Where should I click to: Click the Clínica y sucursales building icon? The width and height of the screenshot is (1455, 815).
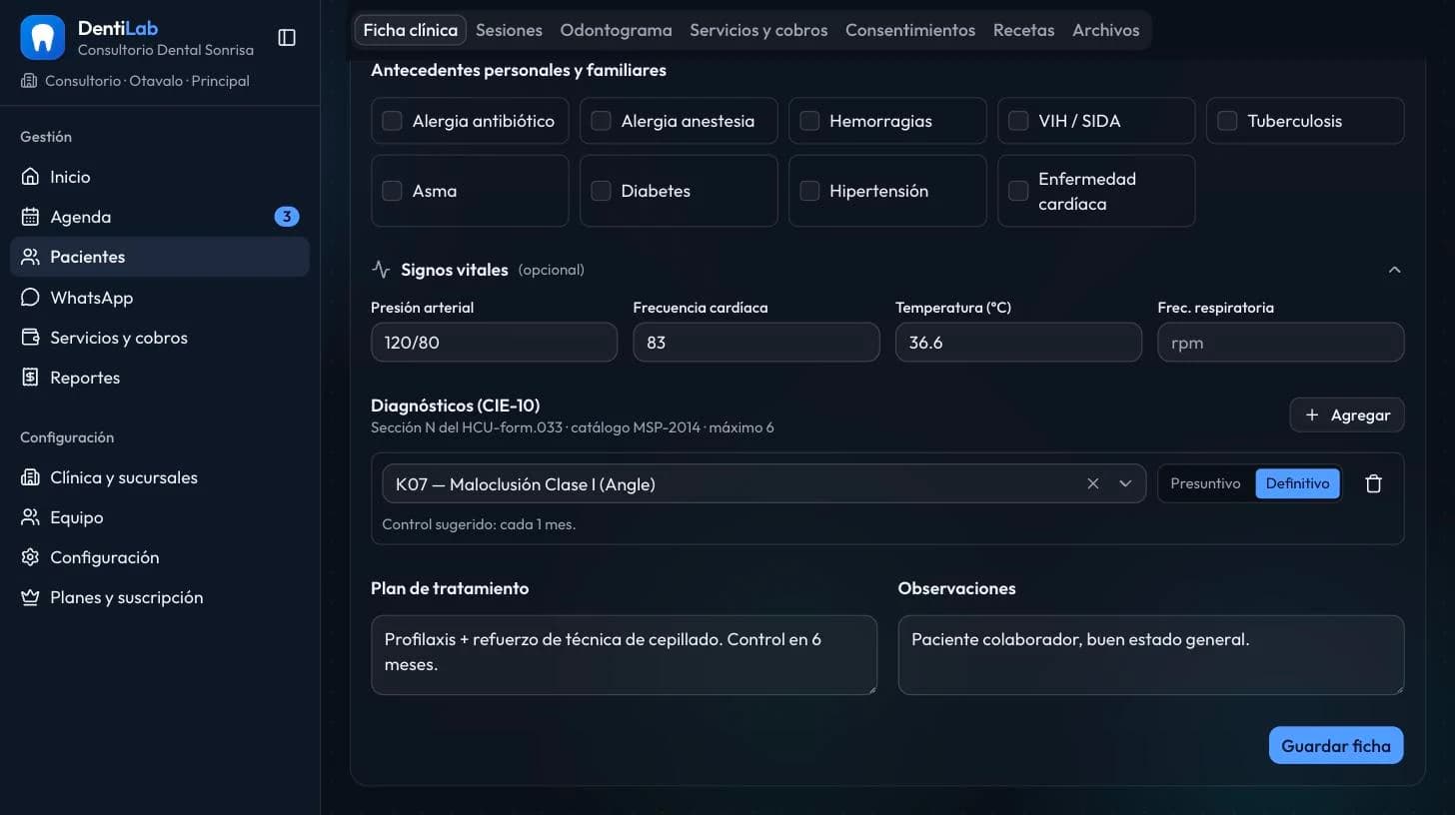pos(31,477)
